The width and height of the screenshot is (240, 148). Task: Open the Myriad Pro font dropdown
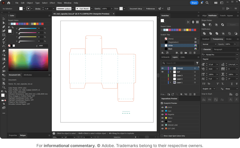point(237,55)
